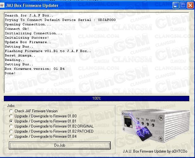Click the JAF box image
This screenshot has width=195, height=158.
pos(156,126)
